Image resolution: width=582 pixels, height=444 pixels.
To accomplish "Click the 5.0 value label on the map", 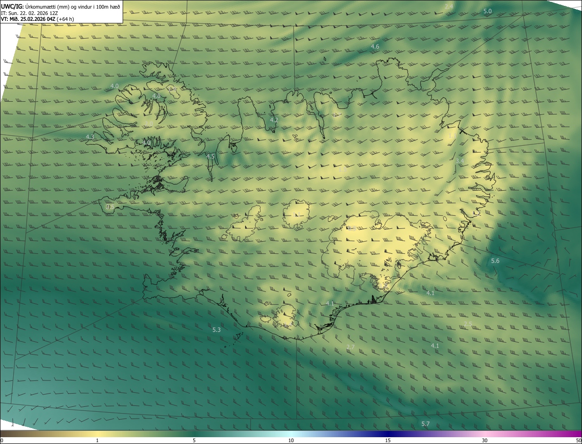I will tap(487, 11).
